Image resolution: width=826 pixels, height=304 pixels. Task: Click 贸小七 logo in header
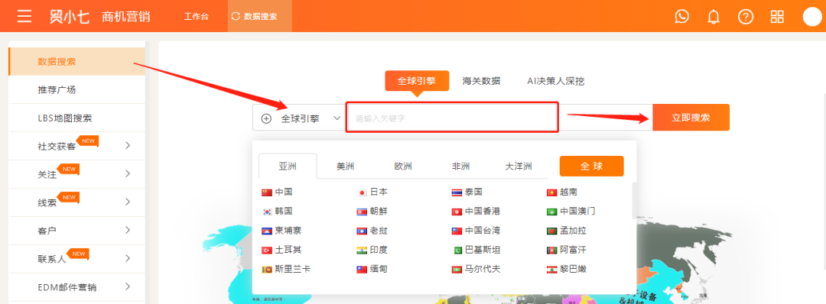(x=70, y=16)
